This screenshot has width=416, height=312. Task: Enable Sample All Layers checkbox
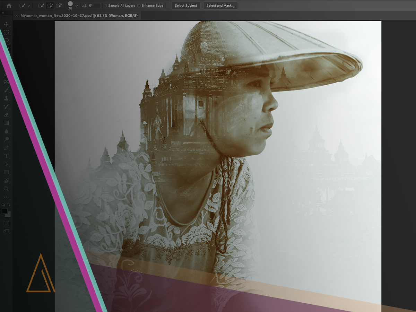(105, 6)
